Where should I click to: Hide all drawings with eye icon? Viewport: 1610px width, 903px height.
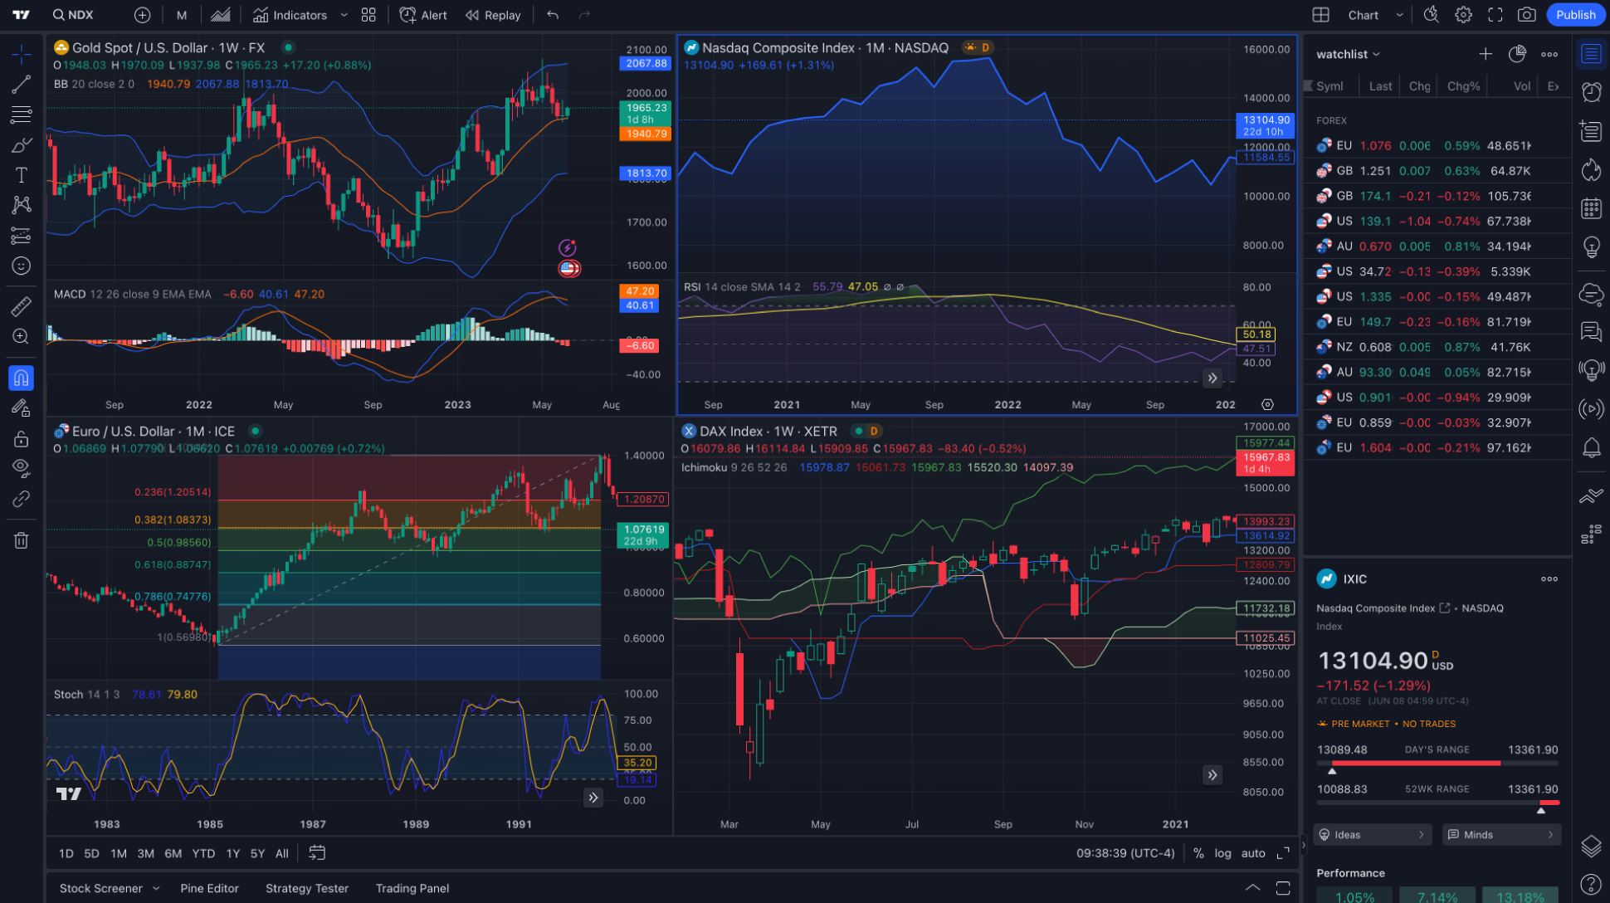click(21, 467)
